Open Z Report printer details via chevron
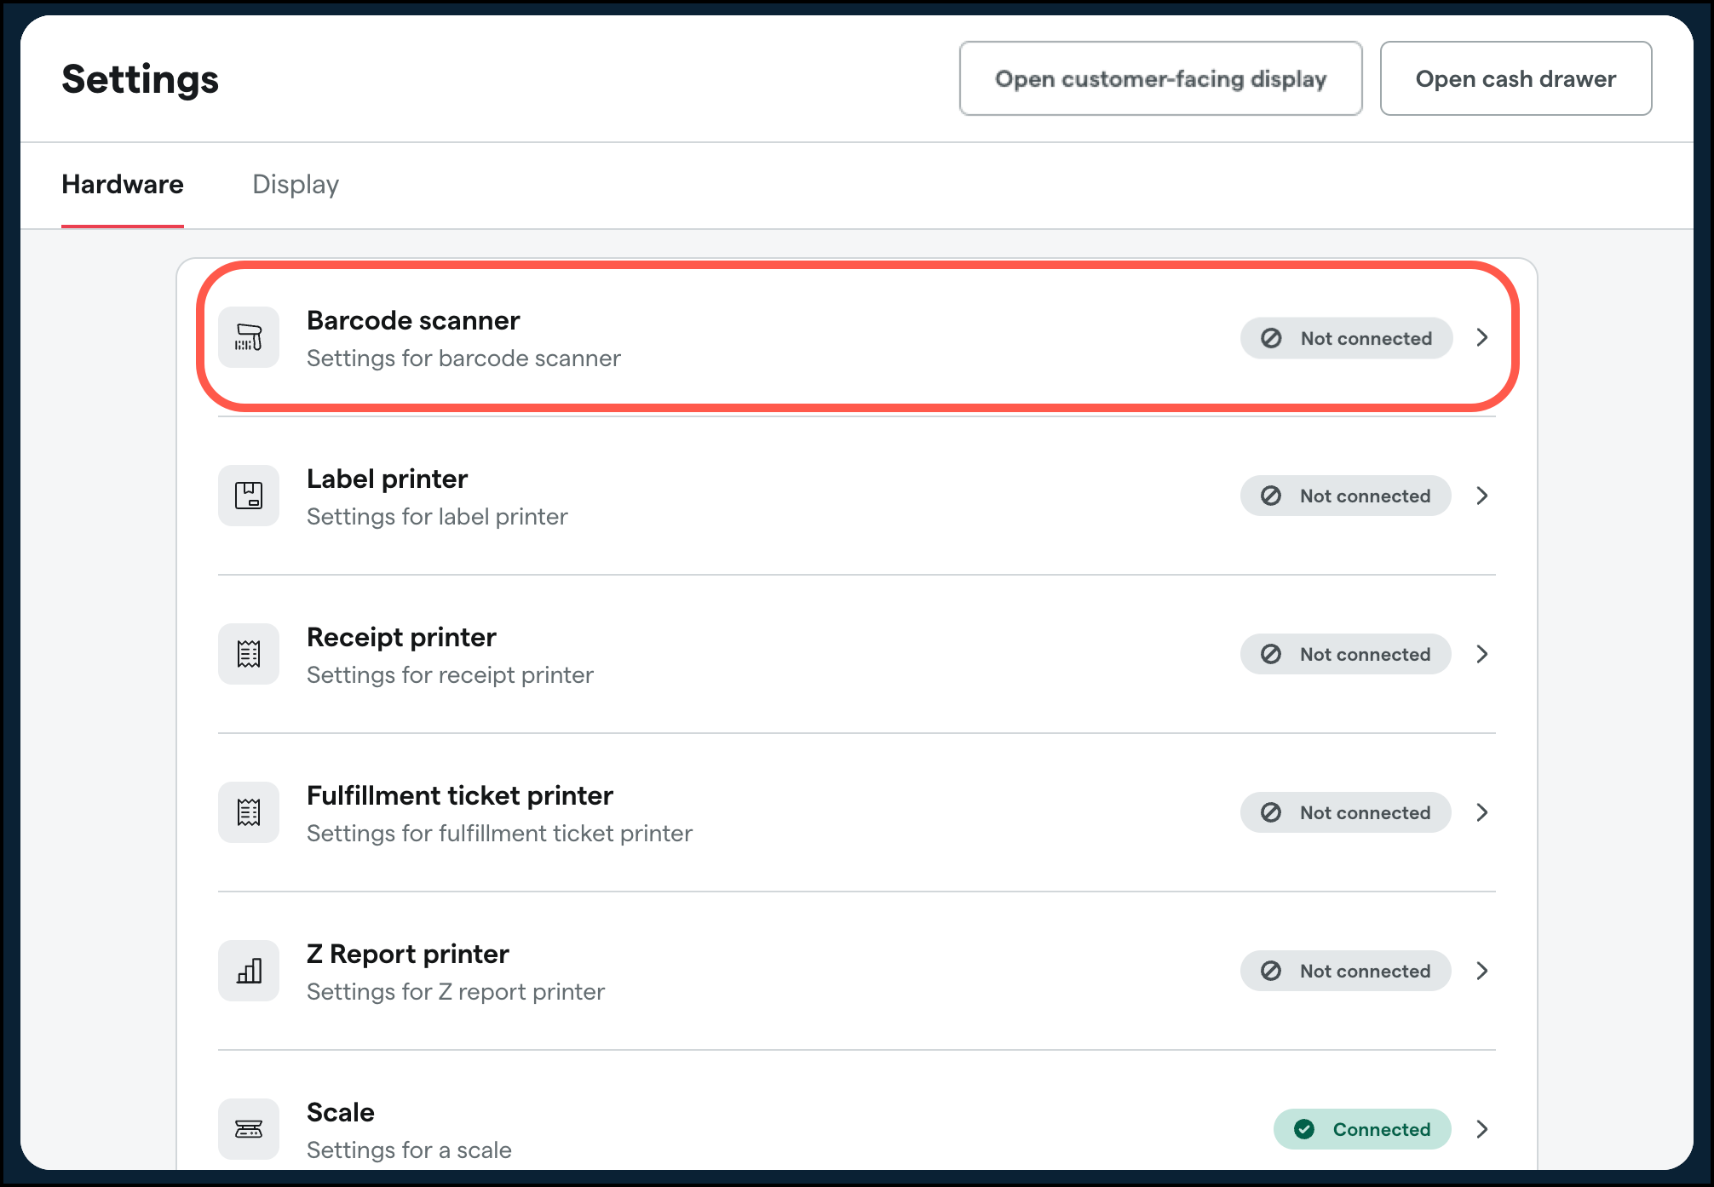This screenshot has height=1187, width=1714. (1482, 971)
